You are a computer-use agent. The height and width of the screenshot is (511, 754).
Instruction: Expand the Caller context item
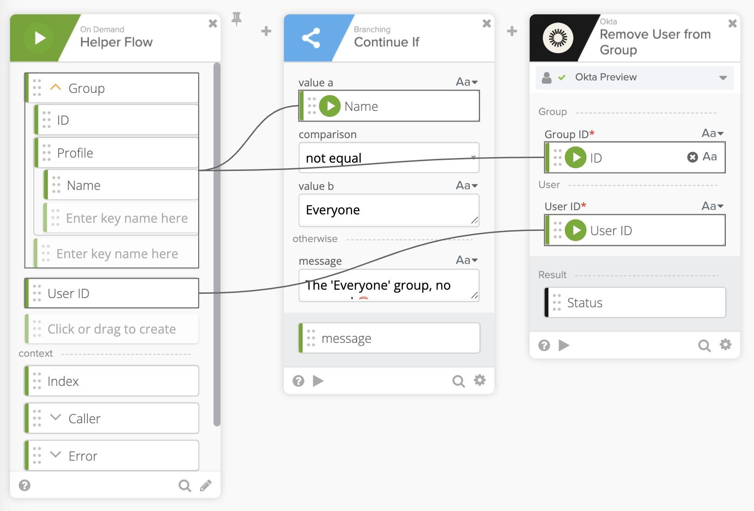(x=55, y=417)
